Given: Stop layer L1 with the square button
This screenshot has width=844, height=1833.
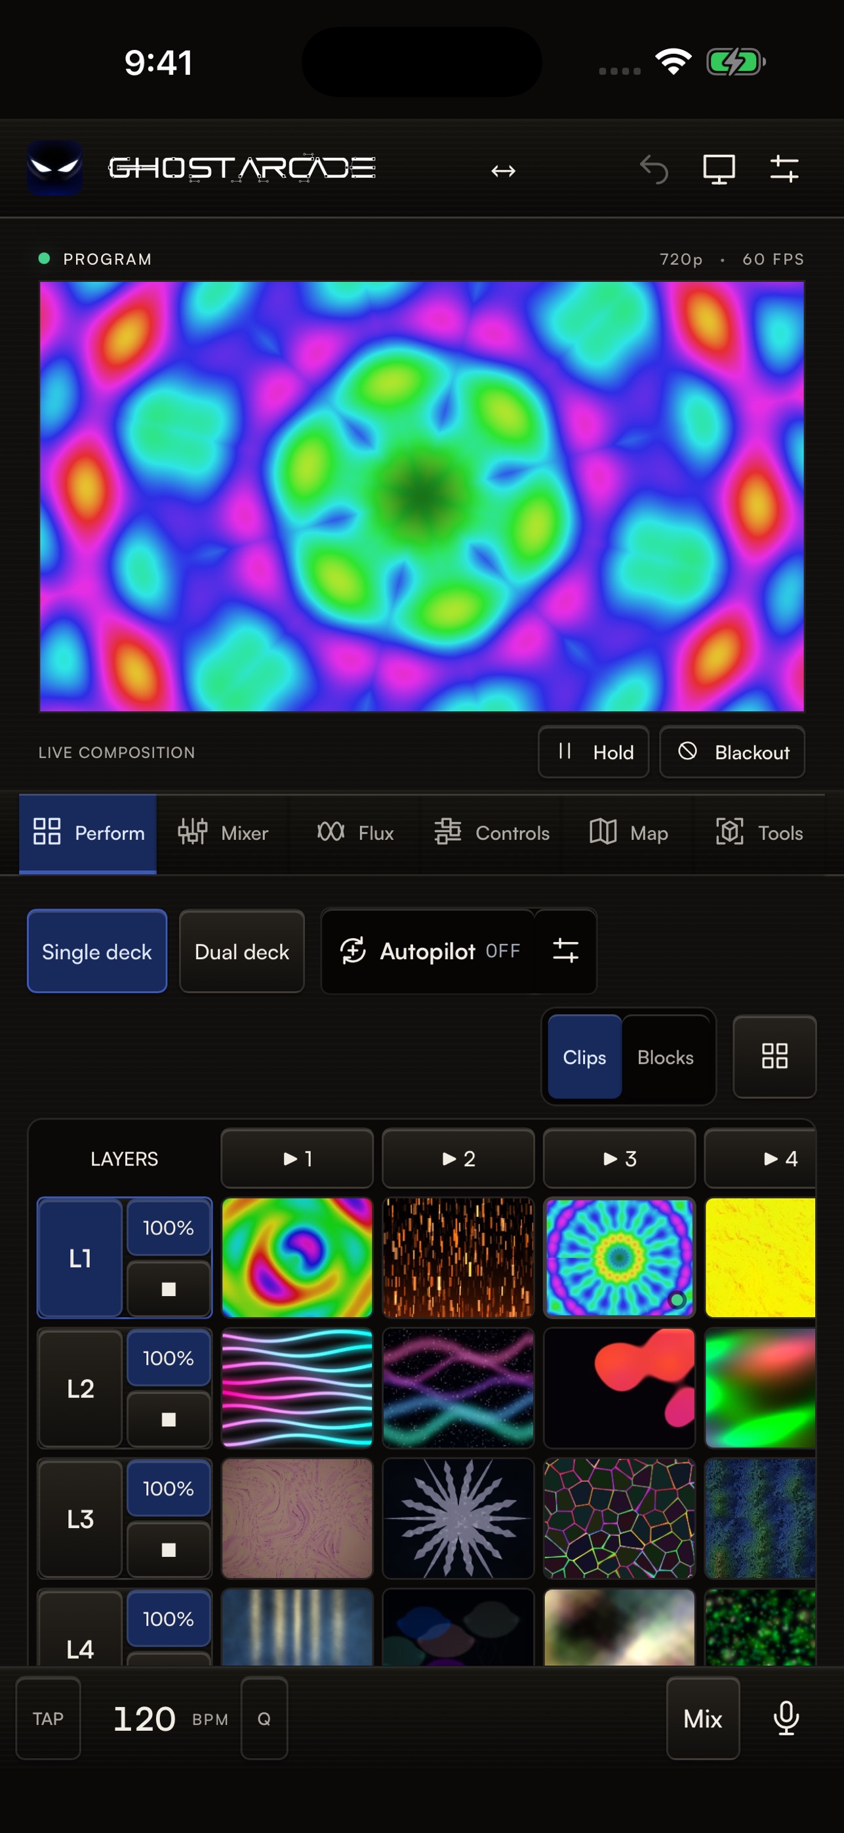Looking at the screenshot, I should (169, 1289).
